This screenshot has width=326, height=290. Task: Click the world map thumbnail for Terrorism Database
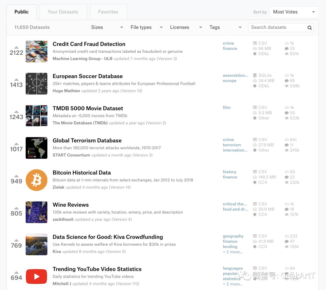click(x=37, y=148)
